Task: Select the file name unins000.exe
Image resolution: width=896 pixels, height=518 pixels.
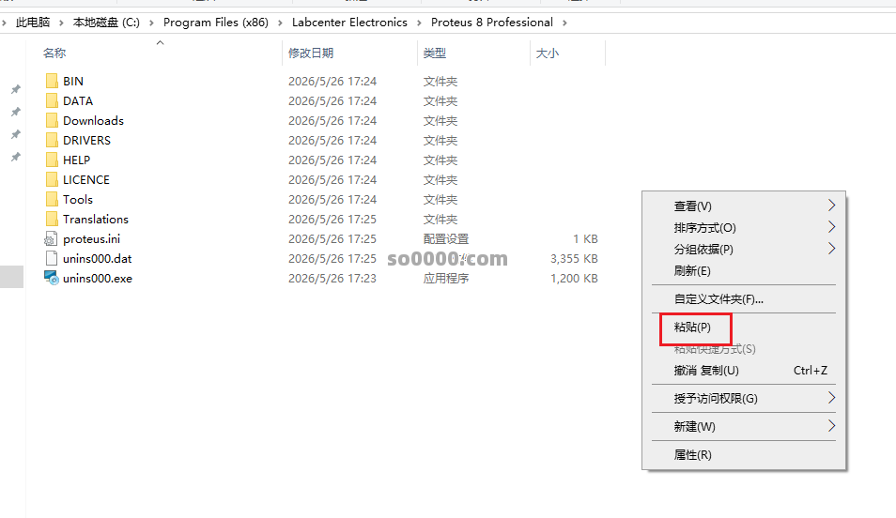Action: tap(98, 278)
